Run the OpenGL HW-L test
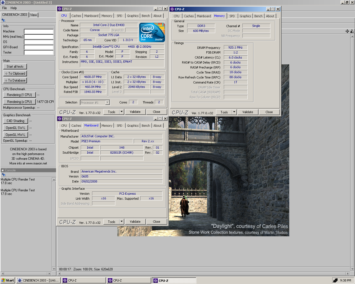The image size is (355, 284). 16,135
